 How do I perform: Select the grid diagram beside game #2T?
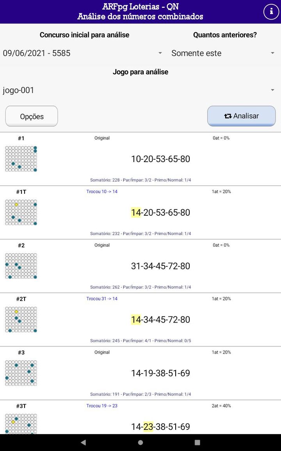click(x=21, y=319)
